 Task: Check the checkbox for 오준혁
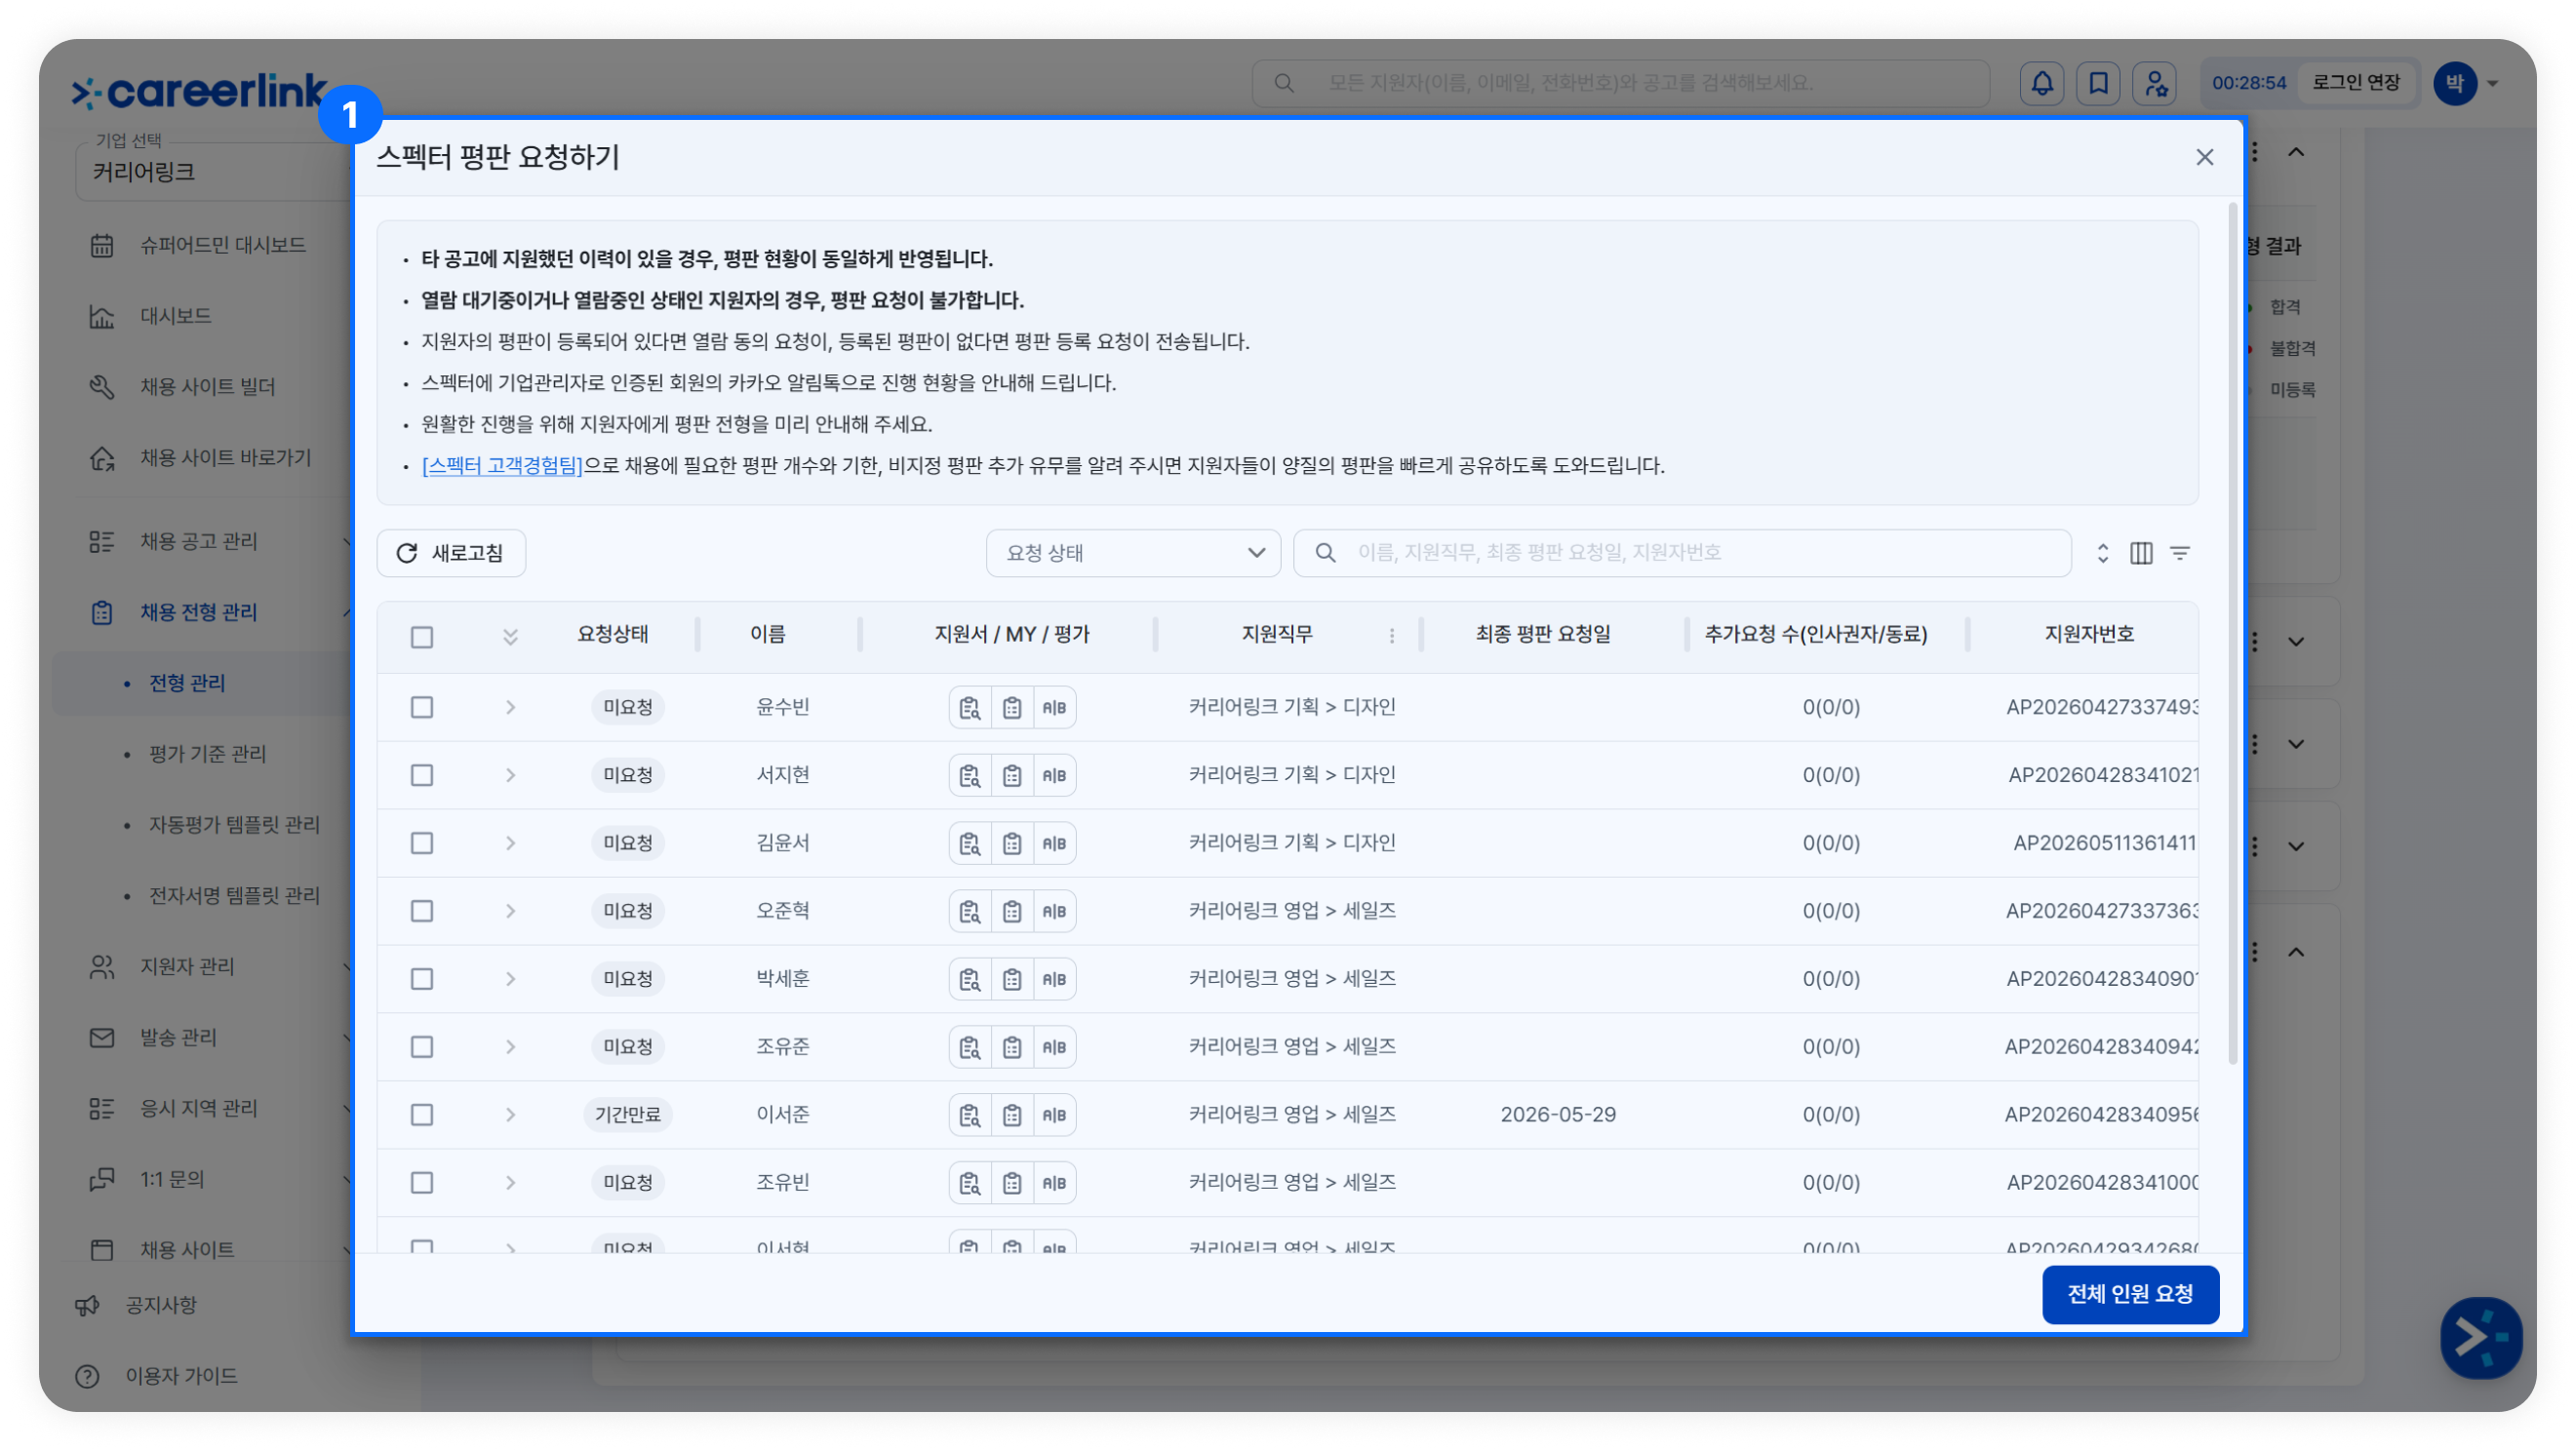(x=422, y=912)
